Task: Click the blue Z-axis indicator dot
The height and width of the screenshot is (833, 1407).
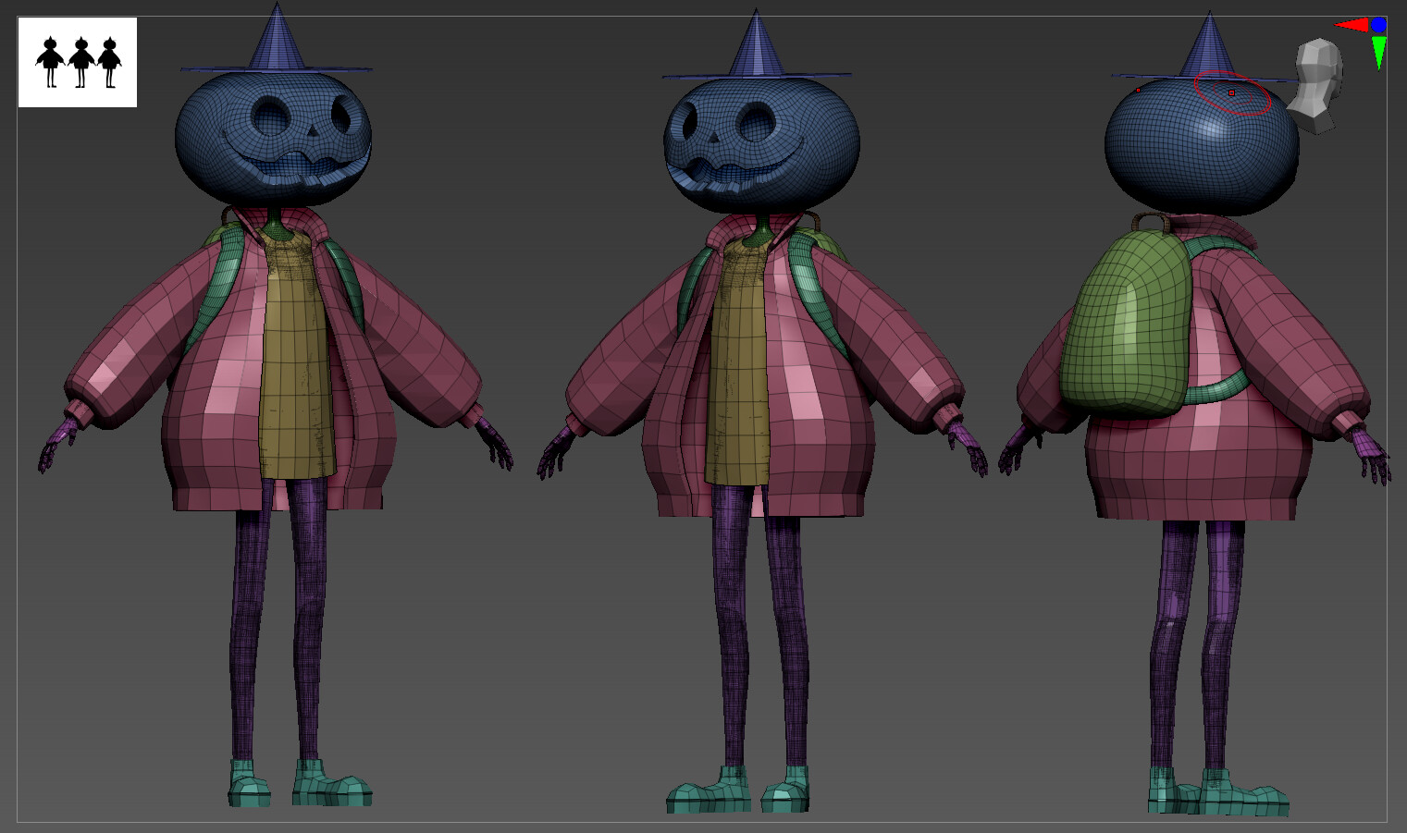Action: (x=1378, y=24)
